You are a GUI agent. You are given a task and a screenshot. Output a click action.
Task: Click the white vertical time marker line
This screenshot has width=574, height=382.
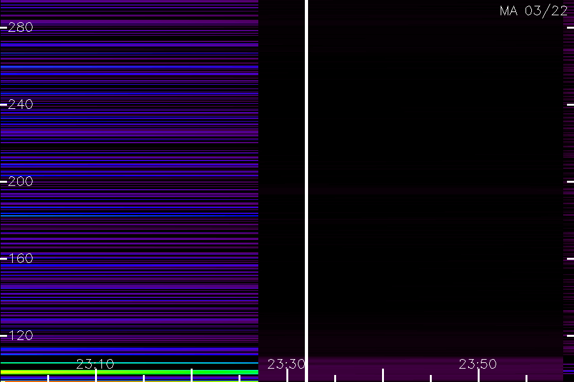(306, 191)
